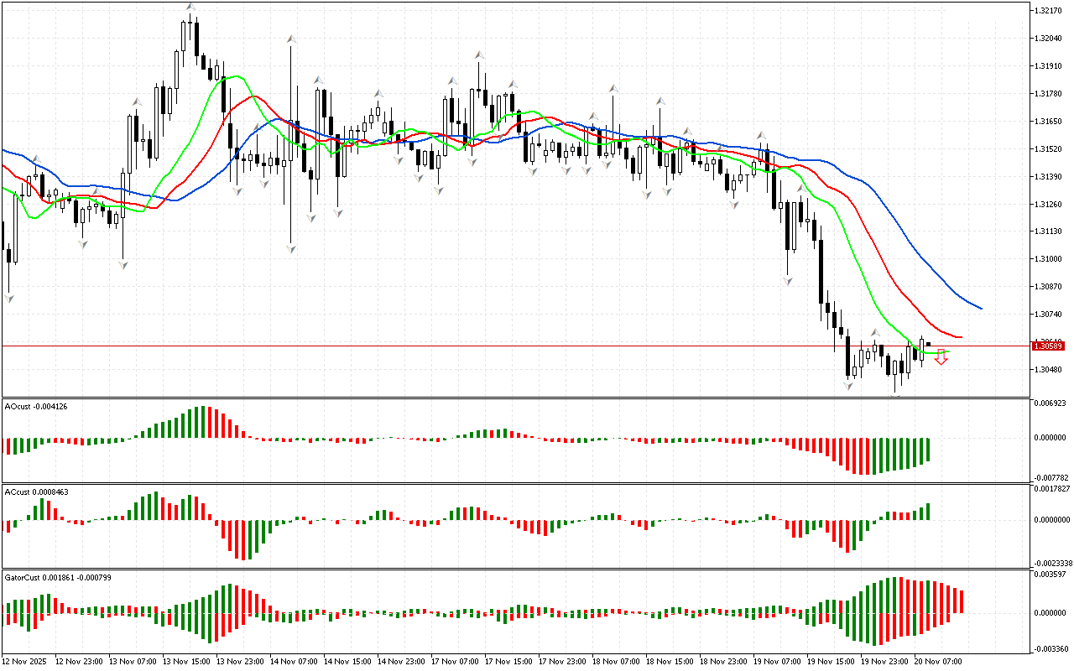Click the right end of the blue Alligator line

981,308
